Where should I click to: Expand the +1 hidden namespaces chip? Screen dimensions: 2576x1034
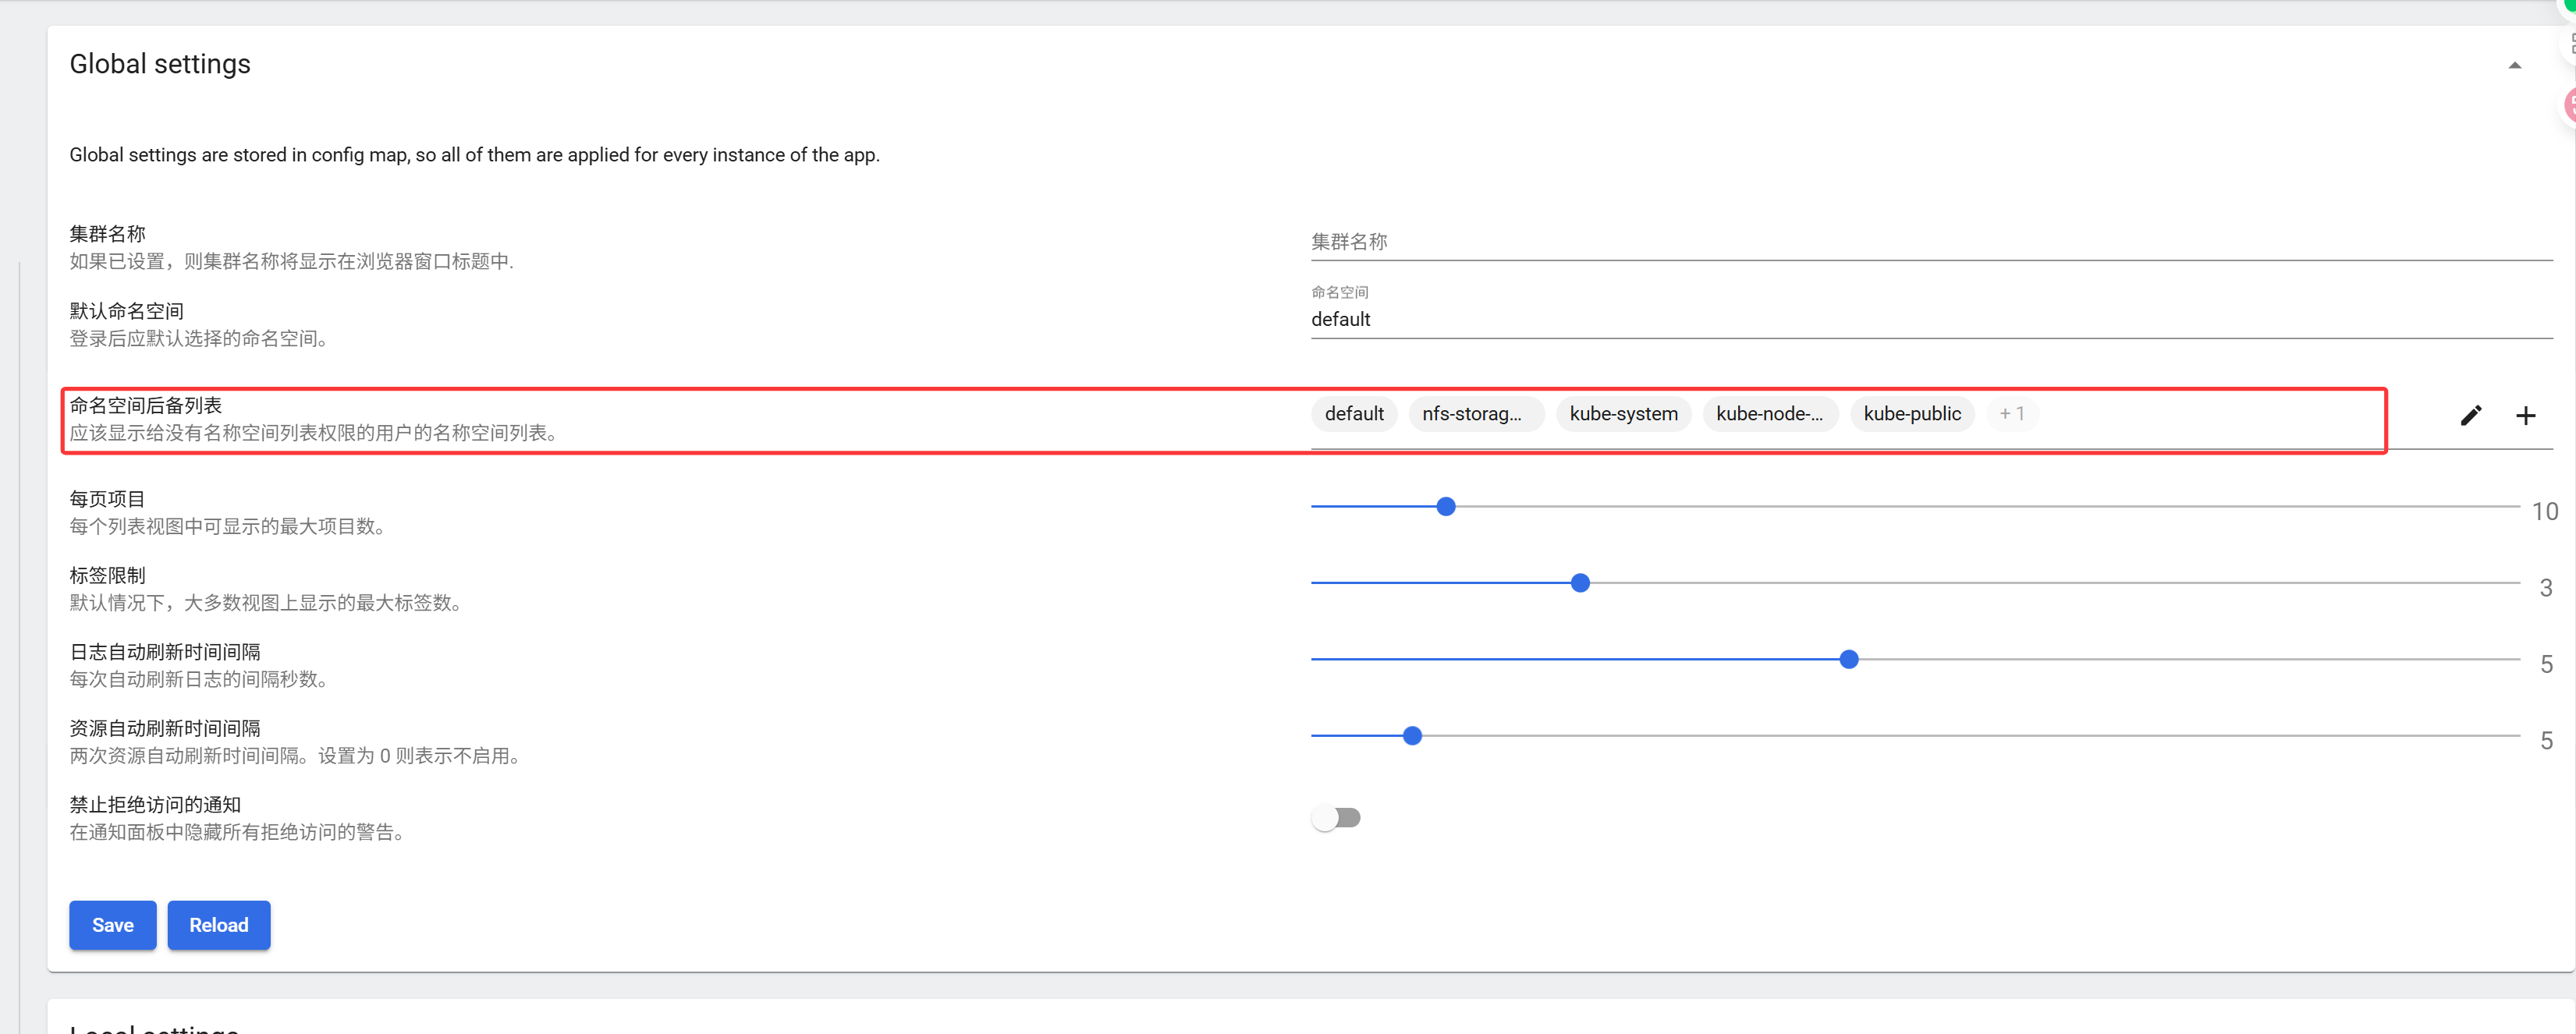click(2011, 414)
